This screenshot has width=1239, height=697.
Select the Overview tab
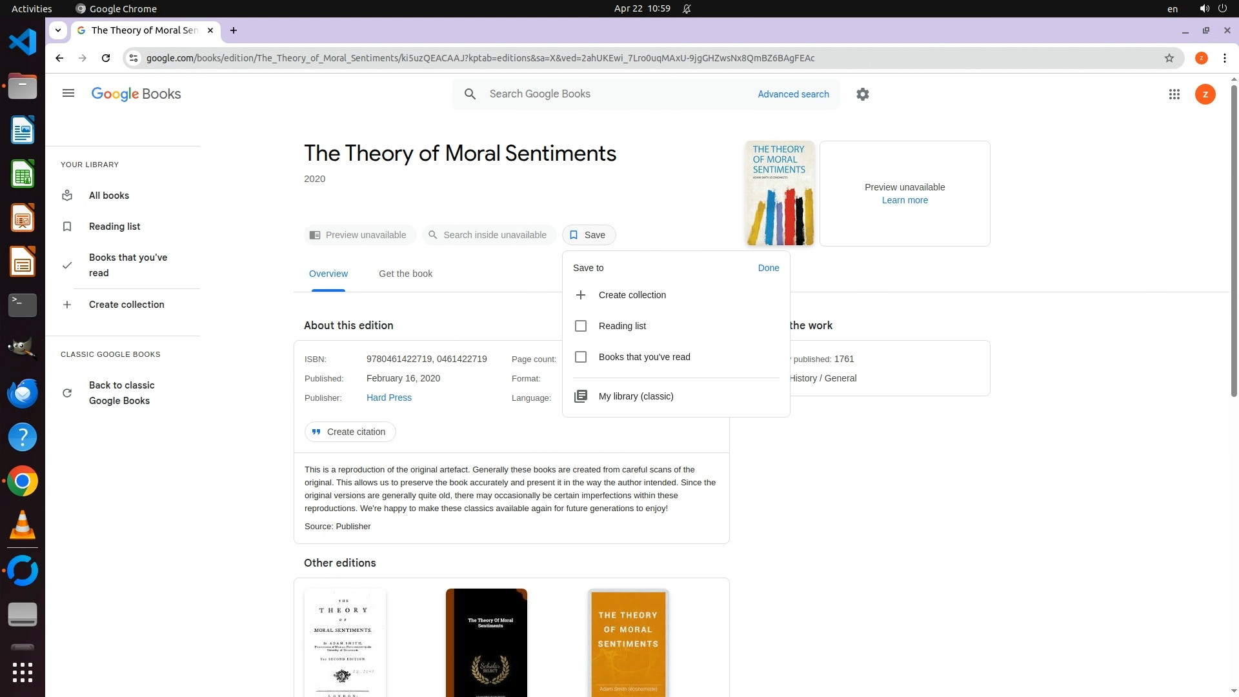[328, 274]
